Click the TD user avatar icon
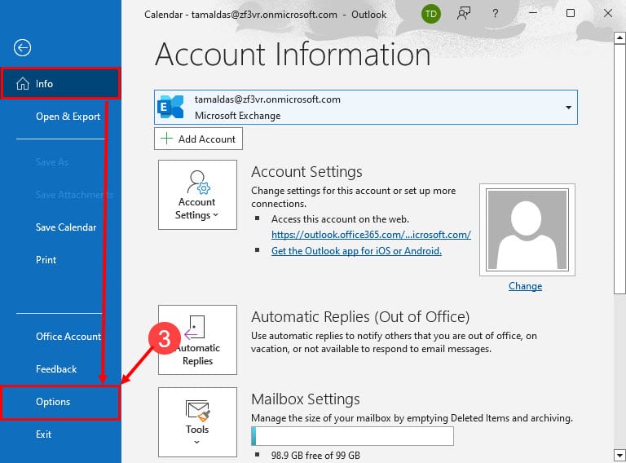 pyautogui.click(x=430, y=14)
